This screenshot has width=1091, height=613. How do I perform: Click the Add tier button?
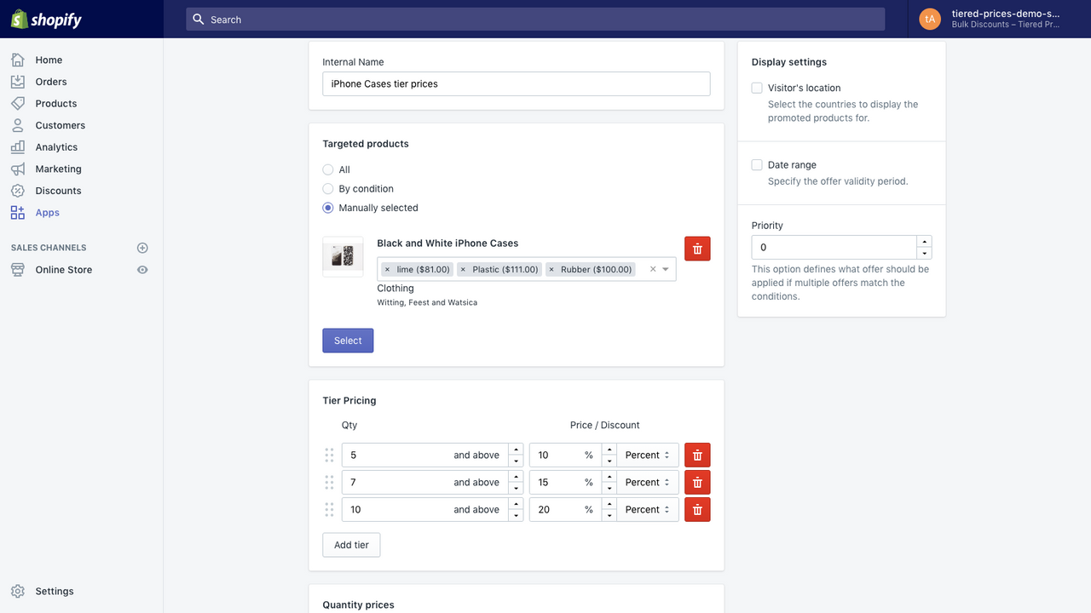coord(351,544)
